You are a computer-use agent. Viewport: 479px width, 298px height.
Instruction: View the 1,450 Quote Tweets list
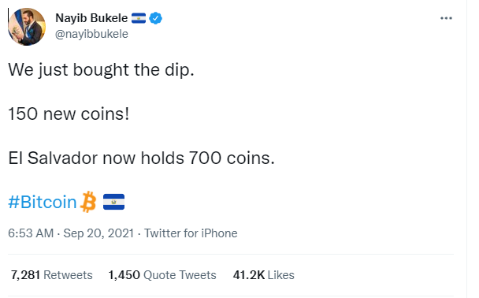pyautogui.click(x=162, y=275)
